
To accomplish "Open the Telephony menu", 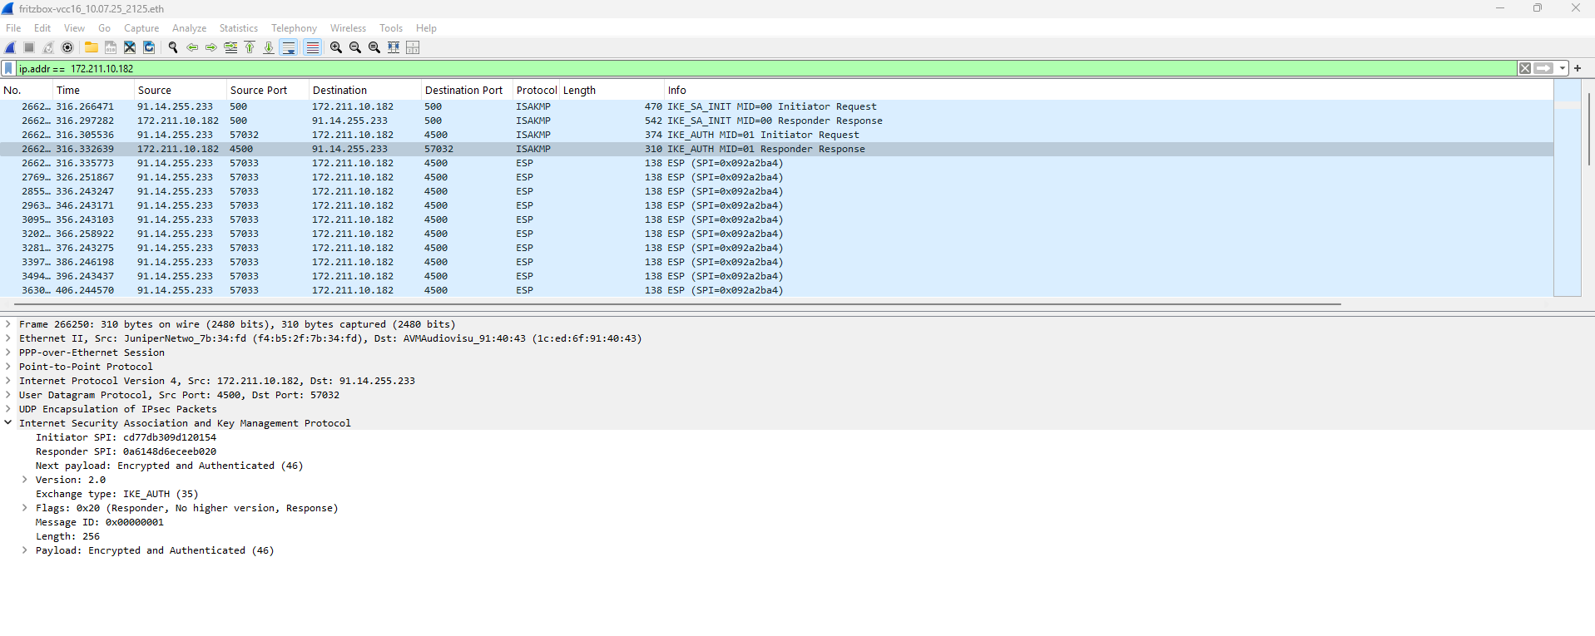I will click(x=294, y=27).
